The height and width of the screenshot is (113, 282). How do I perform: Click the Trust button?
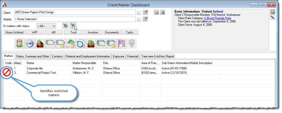pyautogui.click(x=73, y=32)
